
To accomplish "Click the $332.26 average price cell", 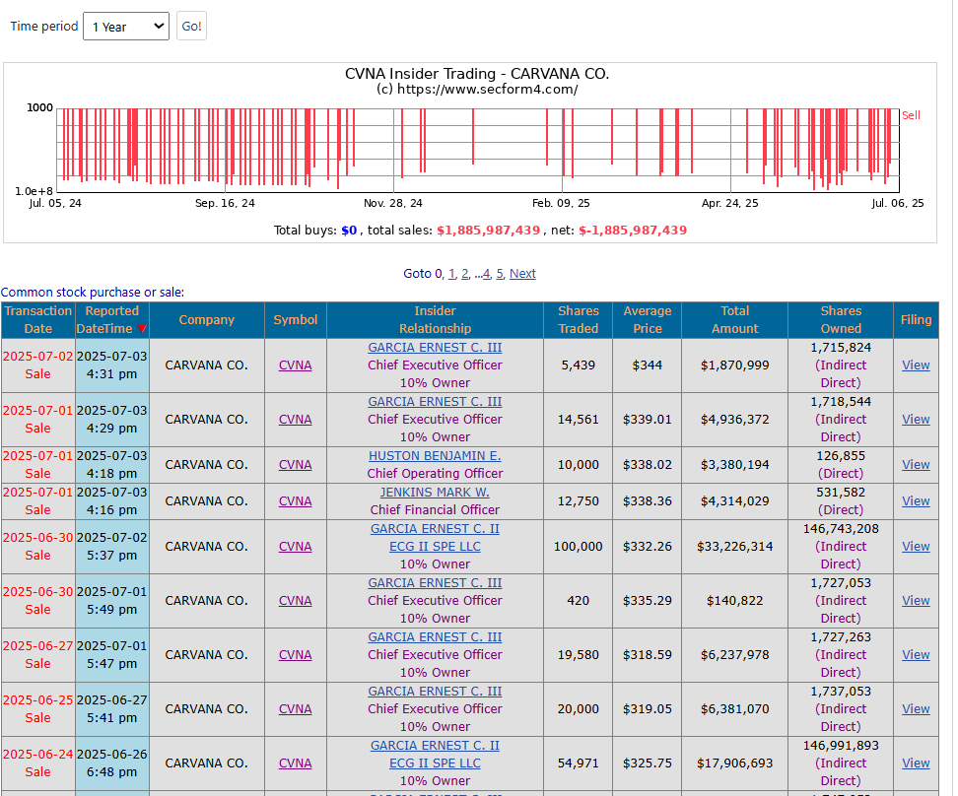I will tap(647, 547).
